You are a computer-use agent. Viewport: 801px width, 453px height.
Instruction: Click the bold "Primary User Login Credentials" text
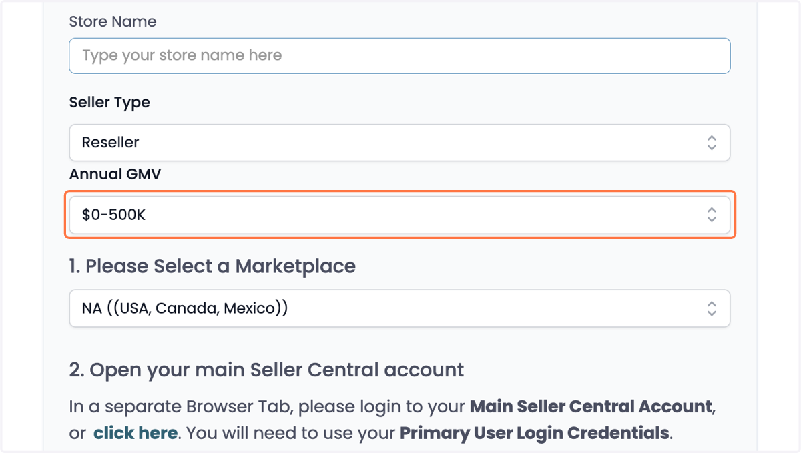pyautogui.click(x=534, y=433)
